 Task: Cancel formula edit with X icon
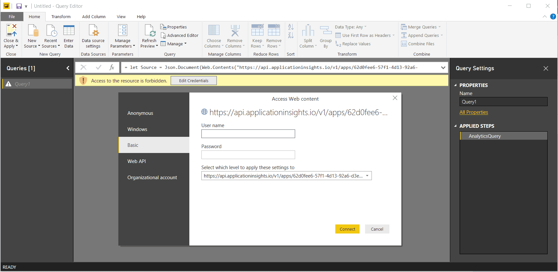click(x=84, y=67)
